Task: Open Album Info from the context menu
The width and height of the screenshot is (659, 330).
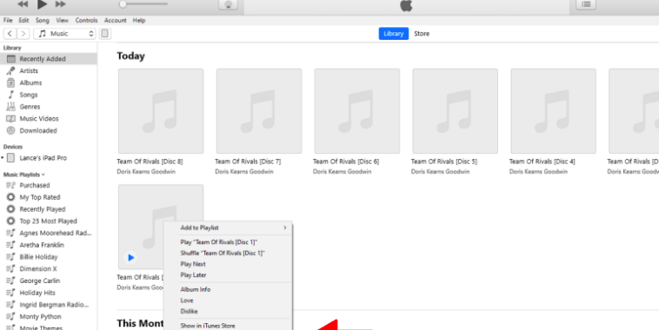Action: [228, 289]
